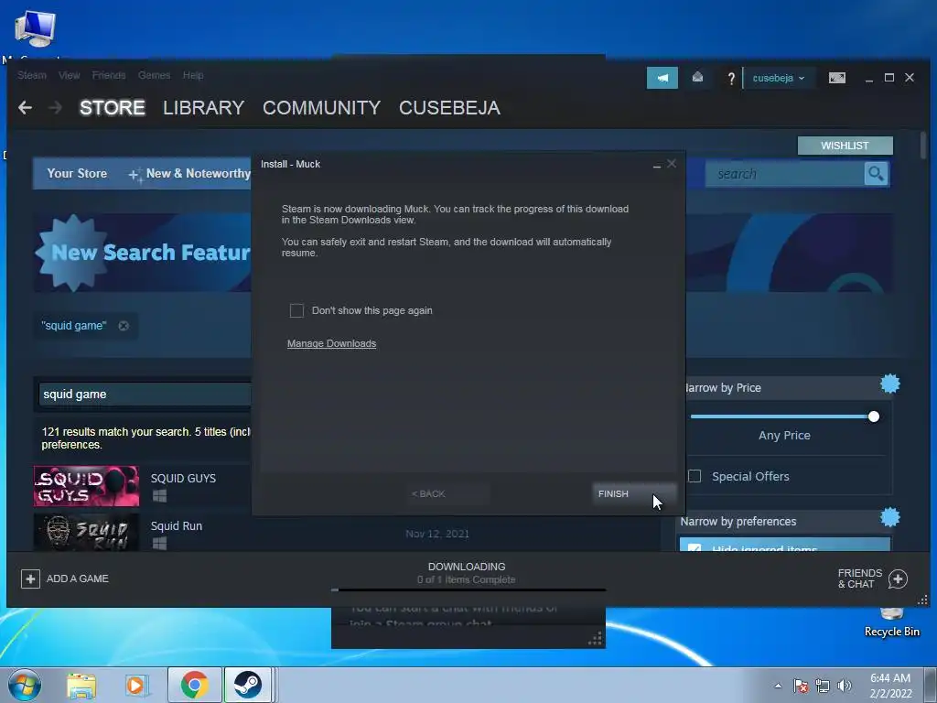Open the Squid Run thumbnail
This screenshot has width=937, height=703.
click(x=86, y=532)
